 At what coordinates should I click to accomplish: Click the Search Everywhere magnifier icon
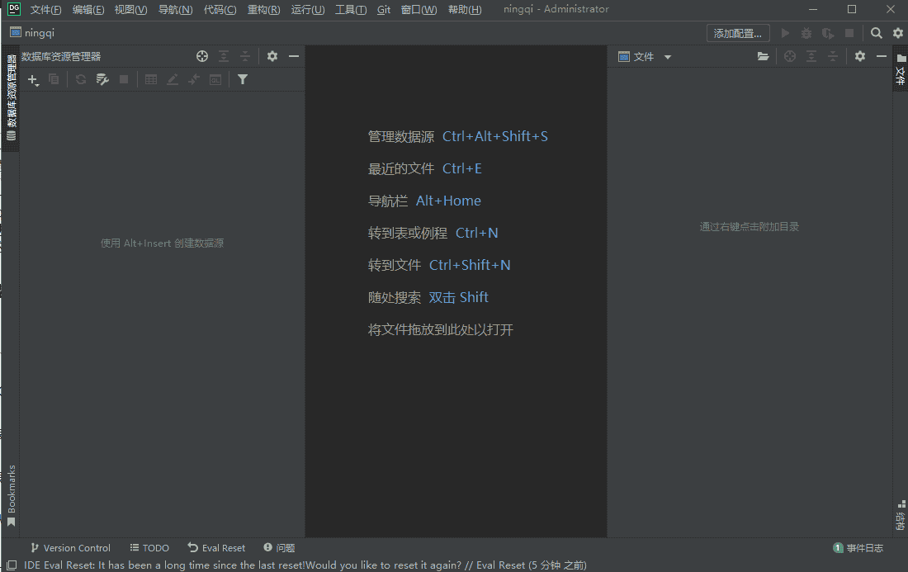877,33
